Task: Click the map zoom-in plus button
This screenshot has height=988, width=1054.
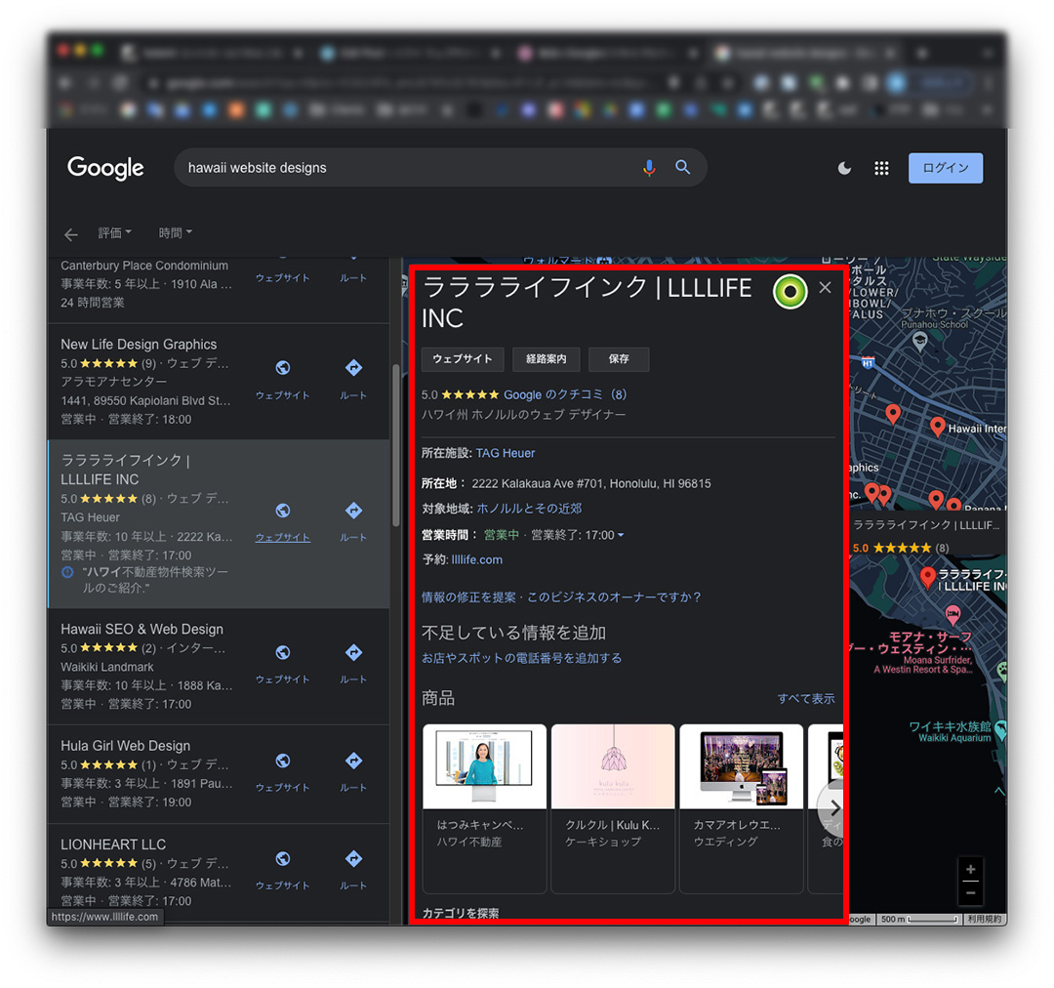Action: click(x=970, y=867)
